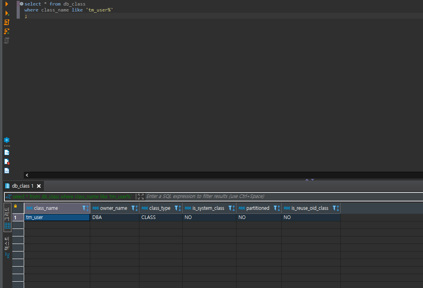Viewport: 423px width, 288px height.
Task: Run the SQL statement with the execute arrow
Action: click(x=7, y=4)
